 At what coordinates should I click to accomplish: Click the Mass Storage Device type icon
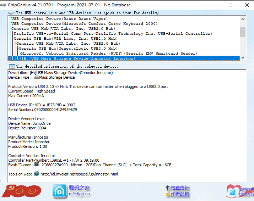(37, 77)
